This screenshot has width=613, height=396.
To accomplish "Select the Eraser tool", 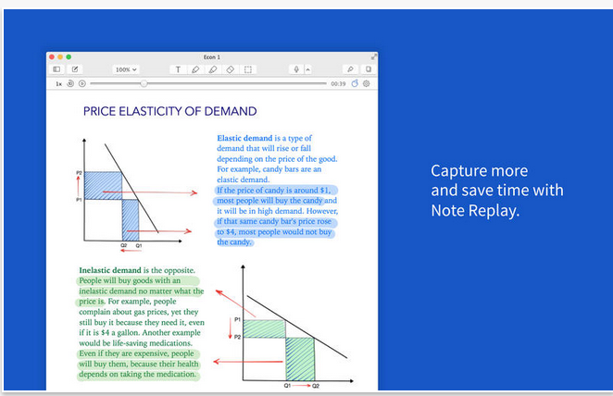I will click(x=231, y=69).
